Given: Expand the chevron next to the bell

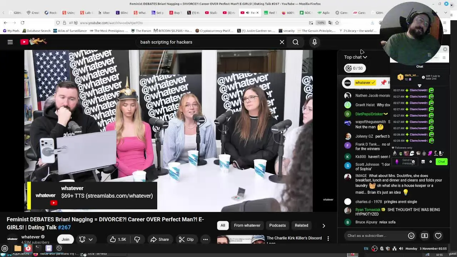Looking at the screenshot, I should pyautogui.click(x=91, y=240).
